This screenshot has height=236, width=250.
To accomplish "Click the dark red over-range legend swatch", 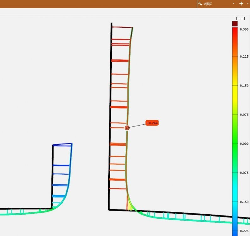I will pyautogui.click(x=235, y=24).
